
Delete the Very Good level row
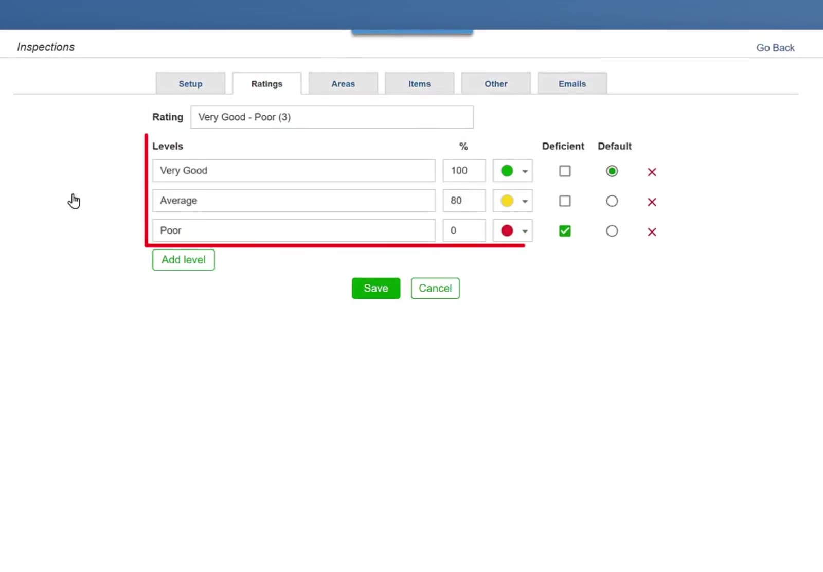coord(652,172)
